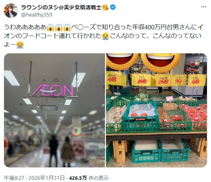The height and width of the screenshot is (182, 211).
Task: Click the crying emoji at tweet end
Action: 20,45
